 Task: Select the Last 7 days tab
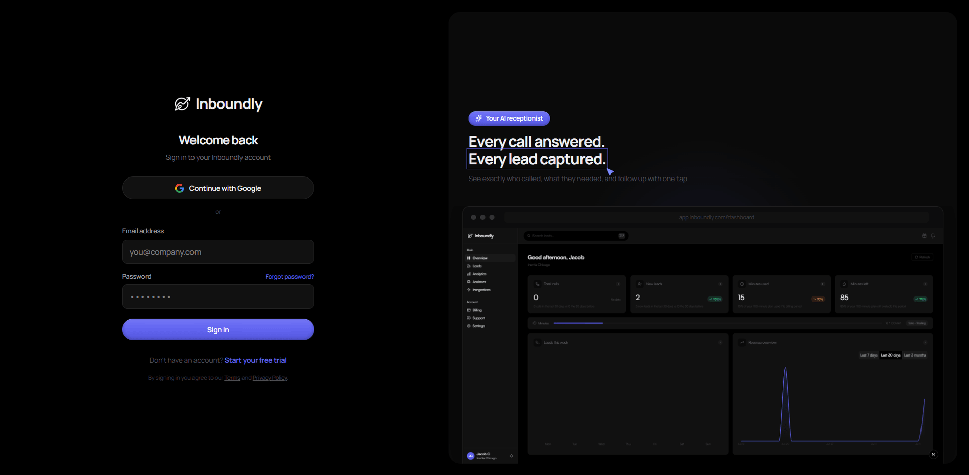pos(869,355)
